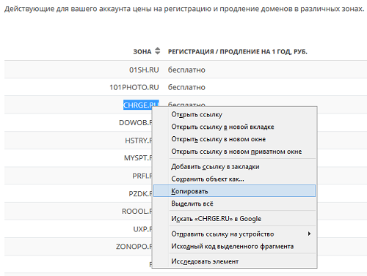Viewport: 367px width, 276px height.
Task: Open link in new private window entry
Action: 234,152
